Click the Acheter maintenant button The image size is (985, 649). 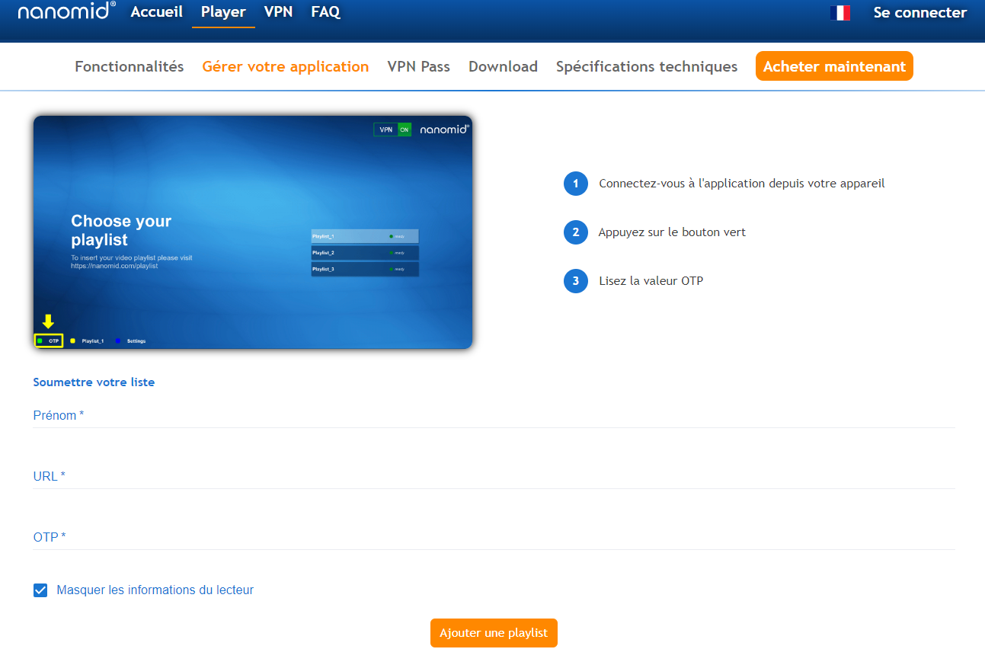[834, 66]
